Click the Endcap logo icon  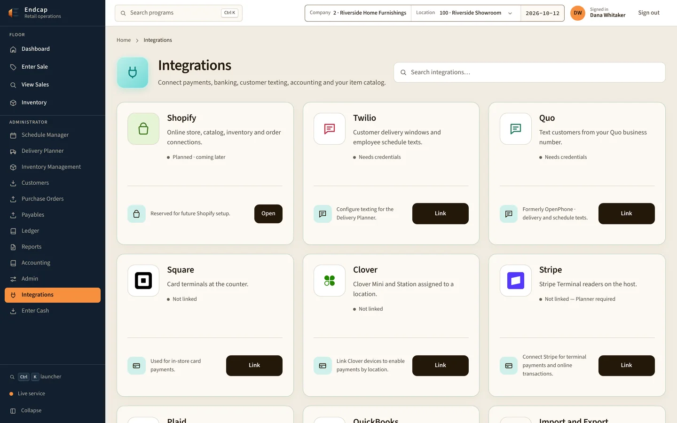[x=13, y=13]
